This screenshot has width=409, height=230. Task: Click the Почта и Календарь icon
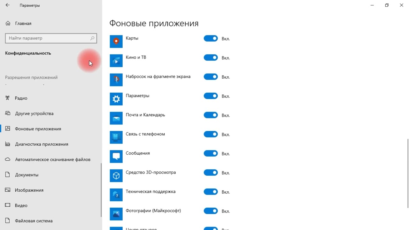tap(116, 118)
